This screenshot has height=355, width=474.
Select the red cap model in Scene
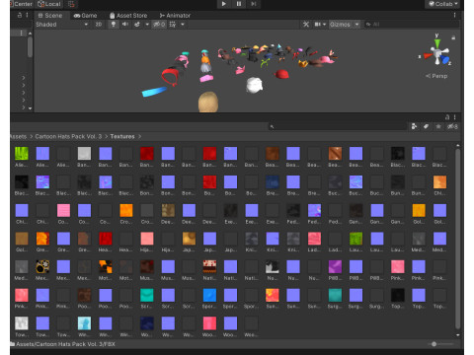click(281, 74)
